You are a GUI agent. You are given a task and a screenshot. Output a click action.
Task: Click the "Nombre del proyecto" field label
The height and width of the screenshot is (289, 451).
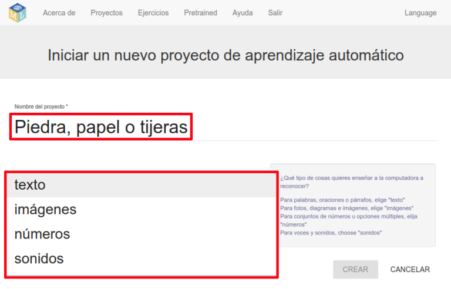pyautogui.click(x=41, y=106)
